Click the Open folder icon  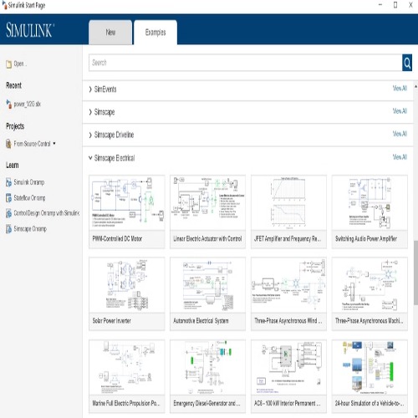pyautogui.click(x=9, y=64)
